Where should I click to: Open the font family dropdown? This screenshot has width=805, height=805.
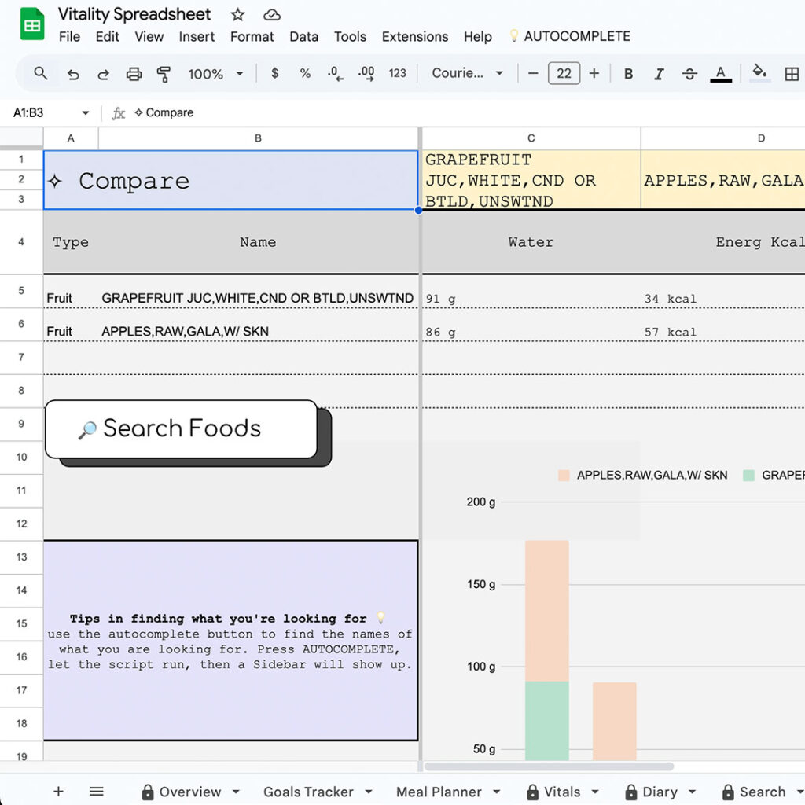467,73
